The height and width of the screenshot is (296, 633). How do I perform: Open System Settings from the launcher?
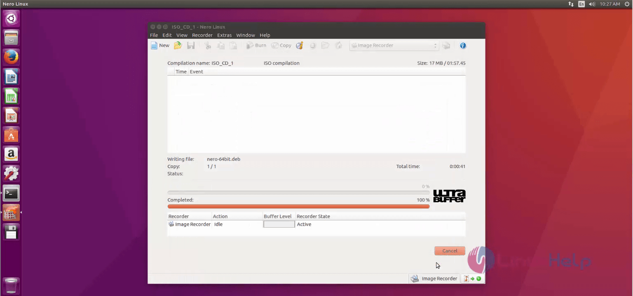point(11,173)
